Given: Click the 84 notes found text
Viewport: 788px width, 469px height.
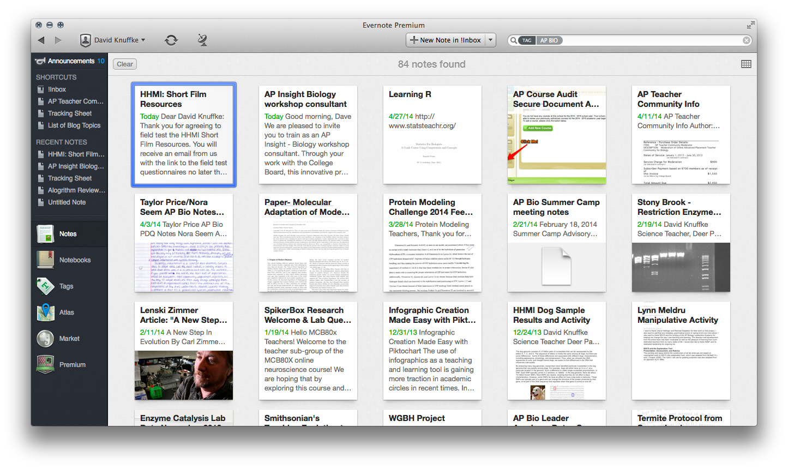Looking at the screenshot, I should click(x=432, y=64).
